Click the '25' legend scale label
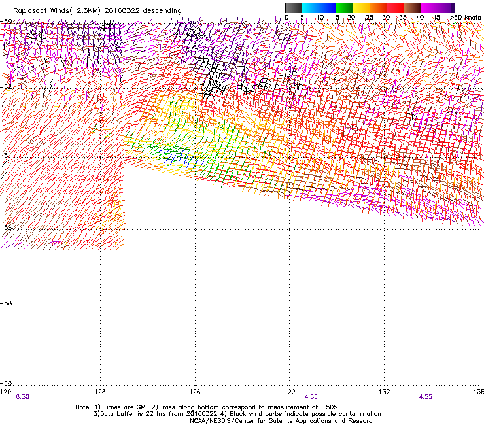 (x=370, y=18)
